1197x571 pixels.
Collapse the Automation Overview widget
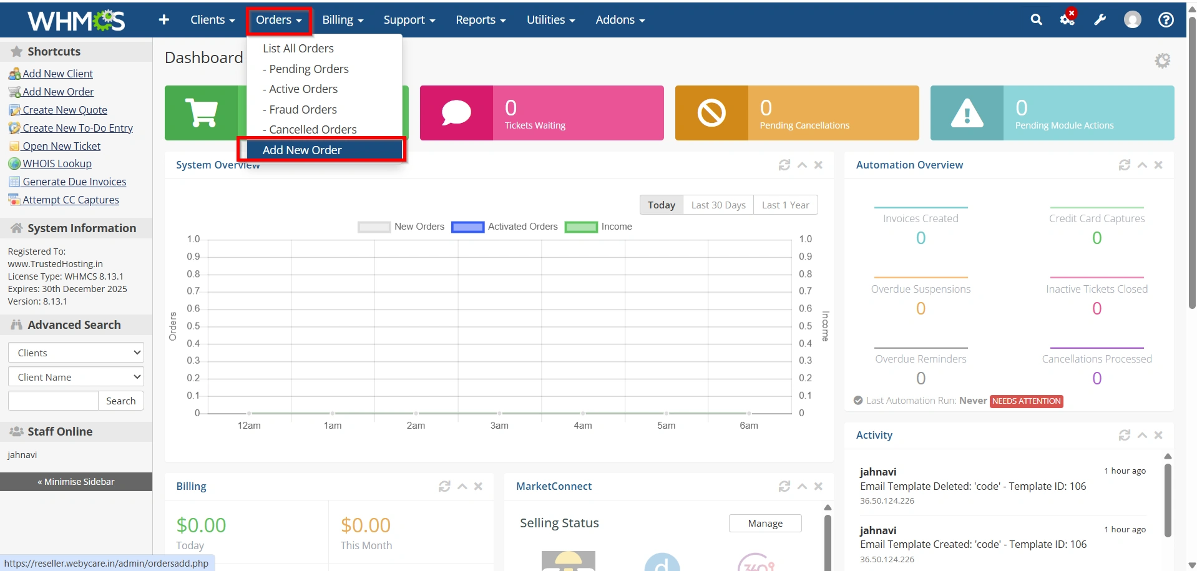1142,165
